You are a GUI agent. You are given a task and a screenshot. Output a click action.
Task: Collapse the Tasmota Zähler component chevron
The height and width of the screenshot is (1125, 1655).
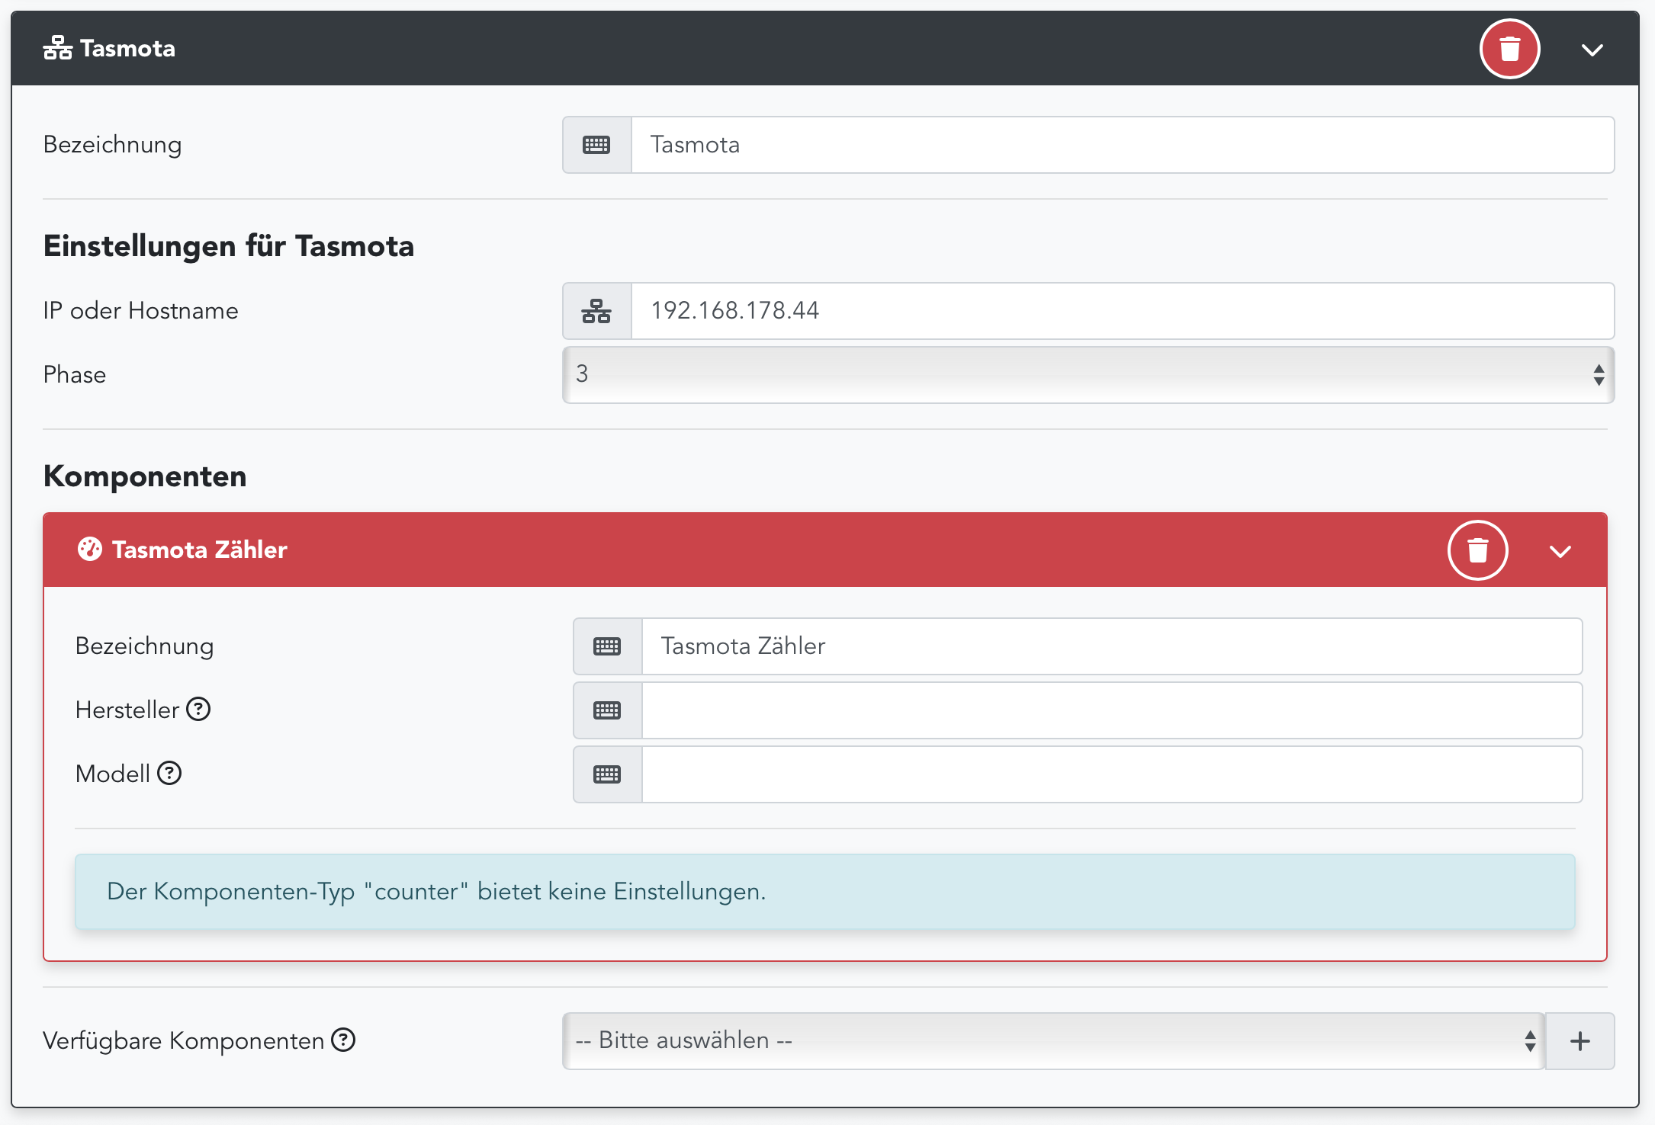1560,551
